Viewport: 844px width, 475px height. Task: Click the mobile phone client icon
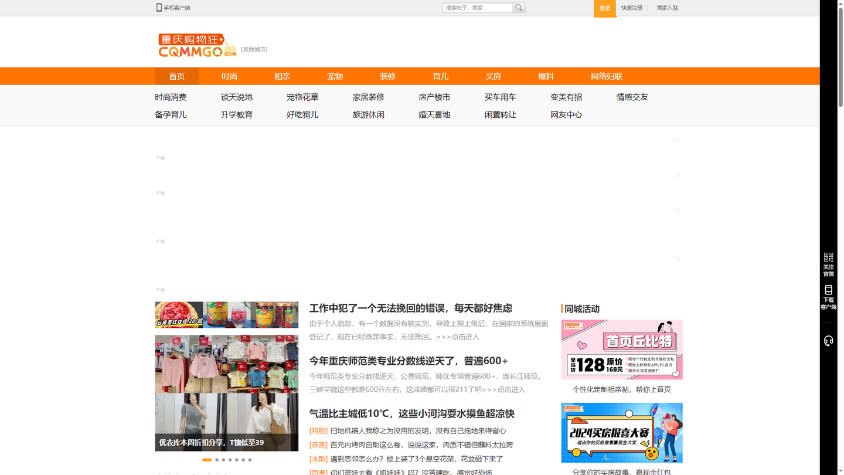159,8
